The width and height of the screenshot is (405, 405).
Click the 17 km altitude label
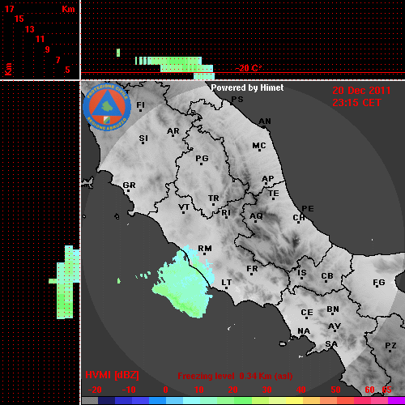point(9,9)
